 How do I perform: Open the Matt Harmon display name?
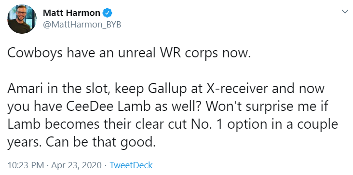(x=71, y=13)
